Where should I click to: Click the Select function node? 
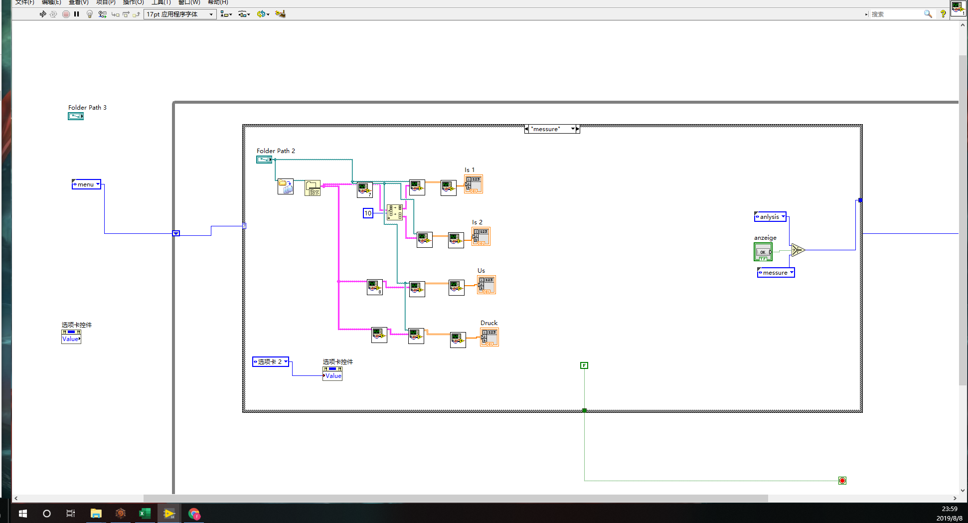[x=798, y=250]
